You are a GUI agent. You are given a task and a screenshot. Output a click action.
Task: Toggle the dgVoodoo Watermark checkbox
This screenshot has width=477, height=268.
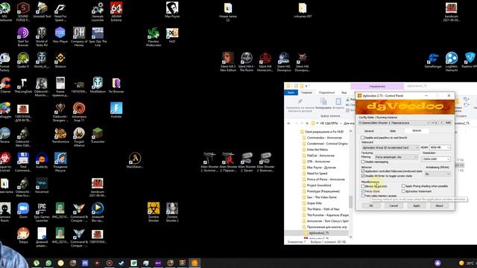(x=403, y=191)
